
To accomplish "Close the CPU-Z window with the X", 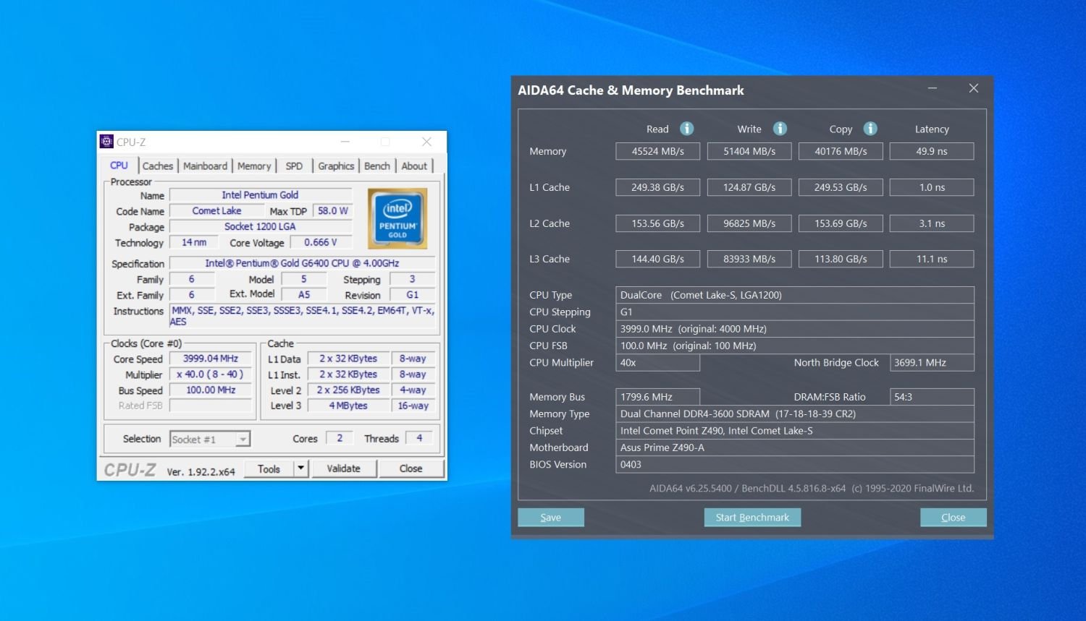I will click(426, 142).
